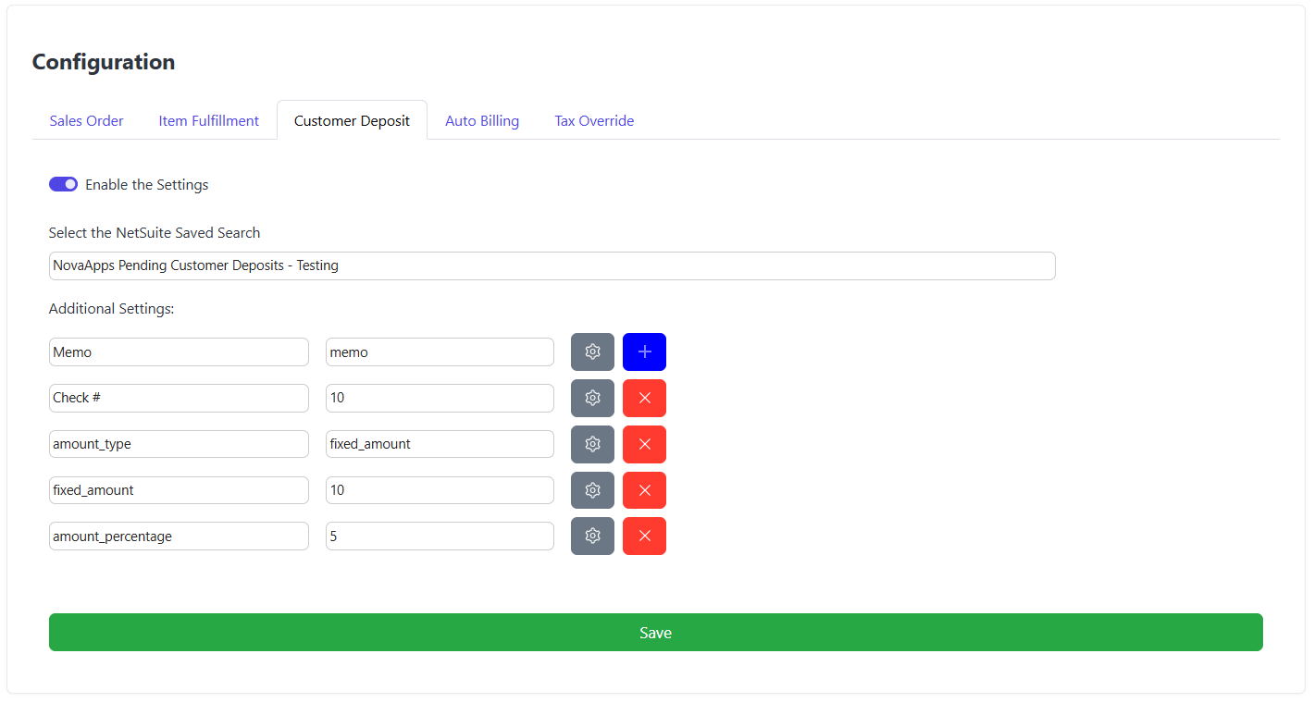Image resolution: width=1314 pixels, height=703 pixels.
Task: Select the Customer Deposit tab
Action: coord(352,121)
